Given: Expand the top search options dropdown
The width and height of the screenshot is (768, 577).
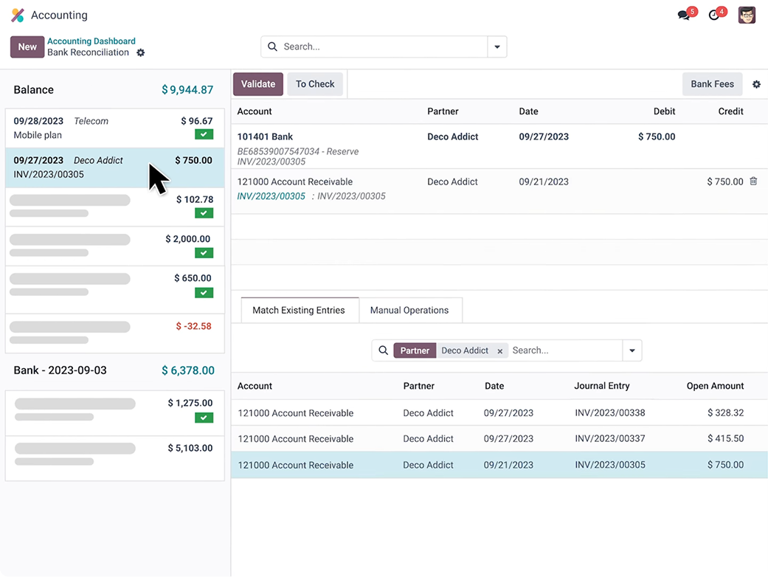Looking at the screenshot, I should tap(497, 46).
